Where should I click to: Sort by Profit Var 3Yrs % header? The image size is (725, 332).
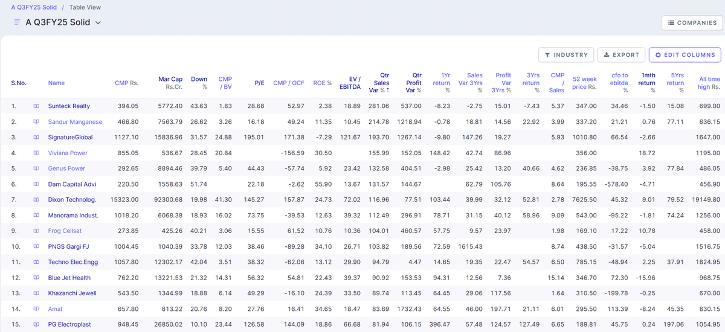(x=501, y=83)
